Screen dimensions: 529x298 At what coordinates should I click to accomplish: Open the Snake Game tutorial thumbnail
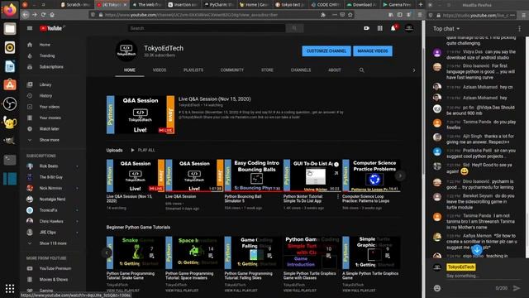[x=136, y=252]
